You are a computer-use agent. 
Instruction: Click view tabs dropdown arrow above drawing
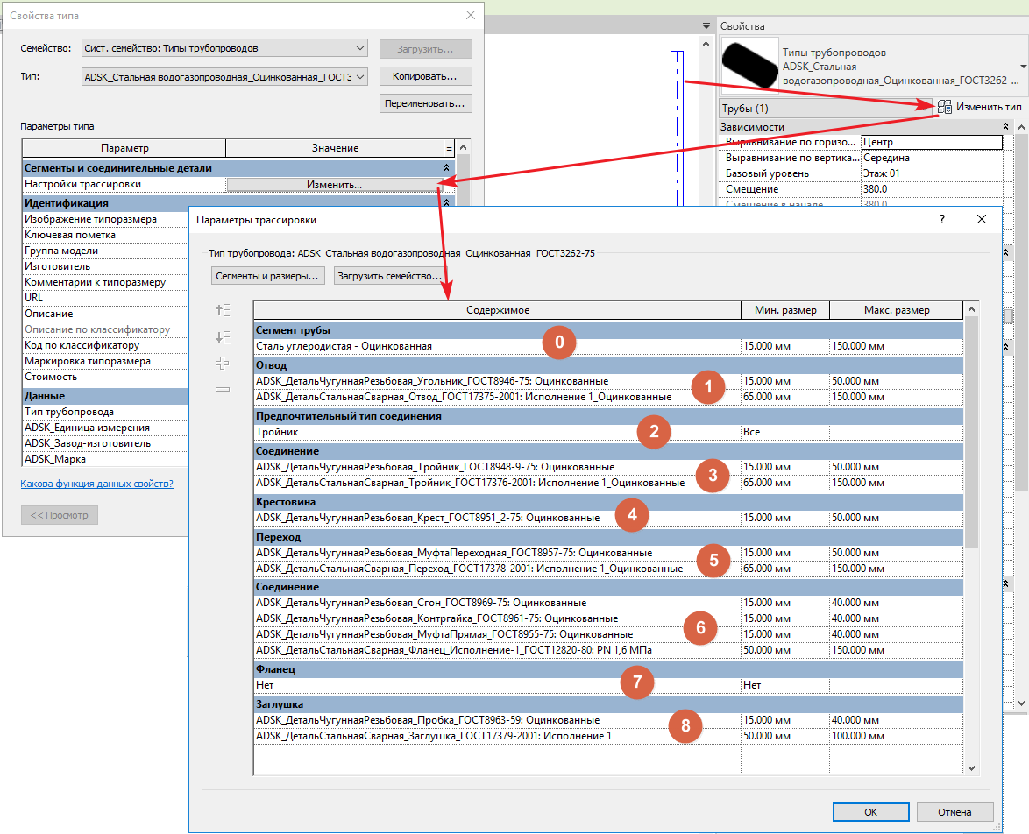pyautogui.click(x=706, y=26)
